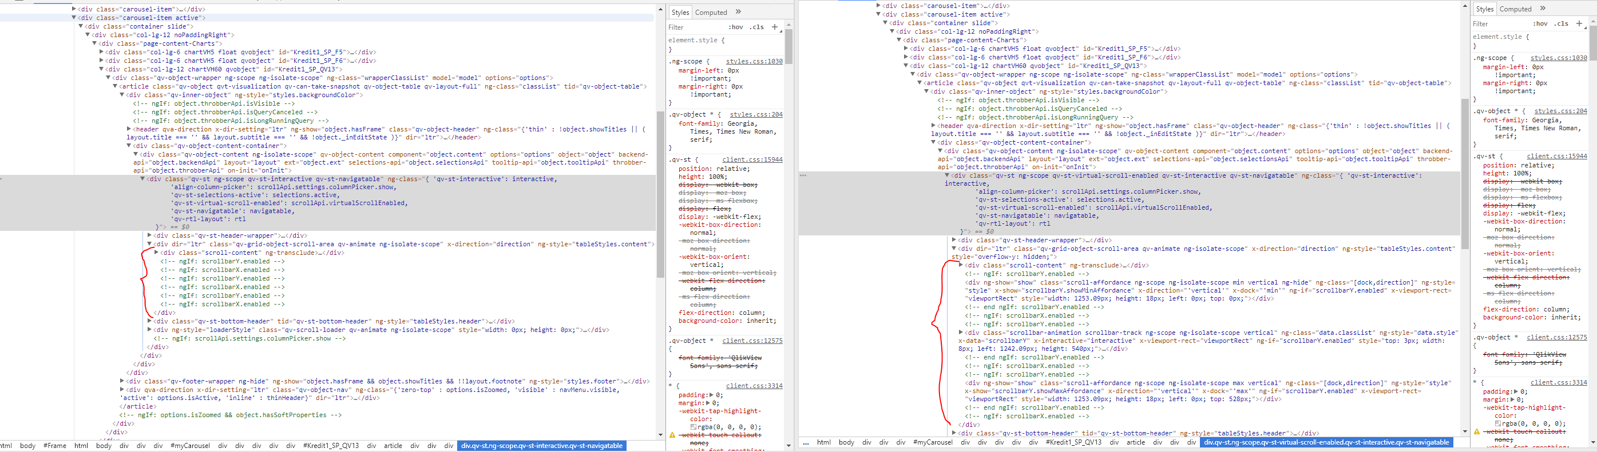This screenshot has height=452, width=1597.
Task: Select article breadcrumb in left panel
Action: tap(393, 446)
